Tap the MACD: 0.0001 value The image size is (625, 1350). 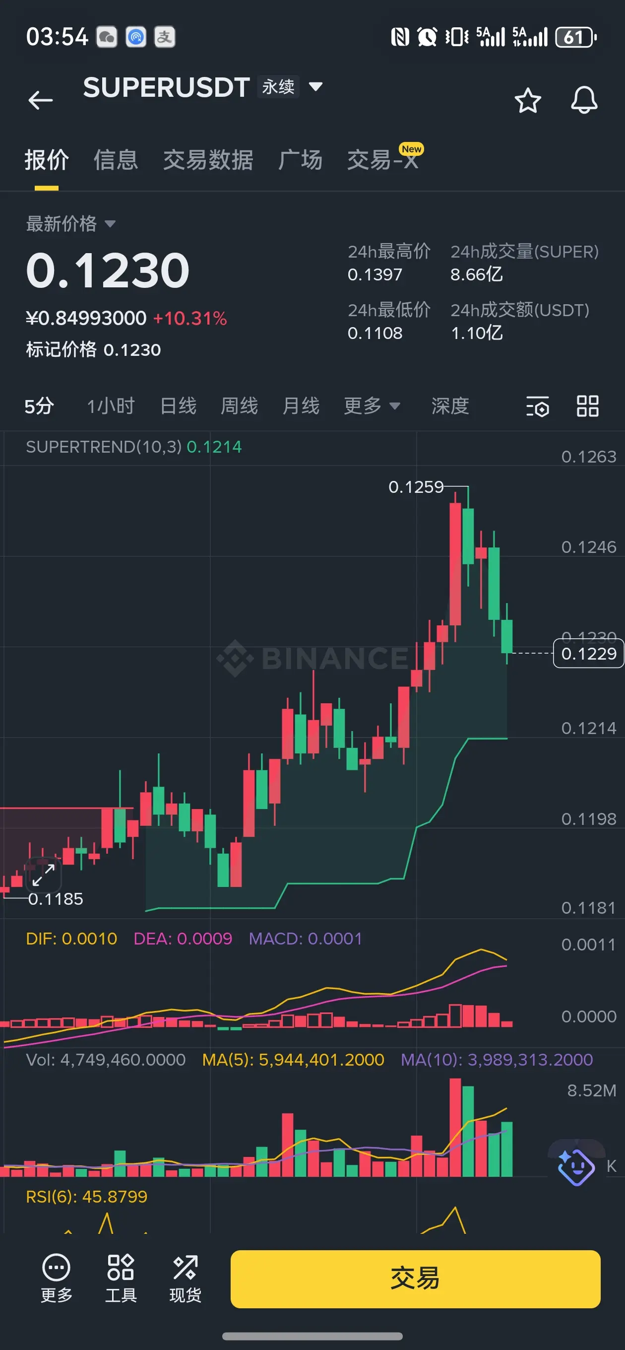(306, 939)
